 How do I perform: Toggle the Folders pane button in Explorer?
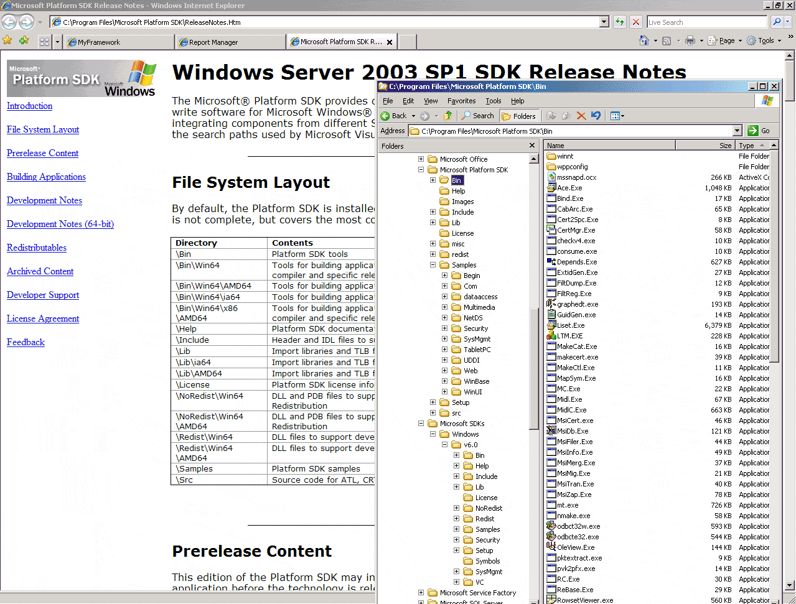pos(519,116)
